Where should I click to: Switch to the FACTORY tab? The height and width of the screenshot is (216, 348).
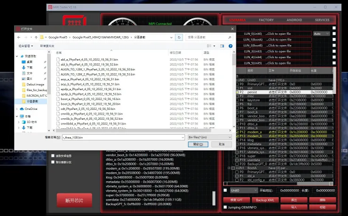coord(266,20)
